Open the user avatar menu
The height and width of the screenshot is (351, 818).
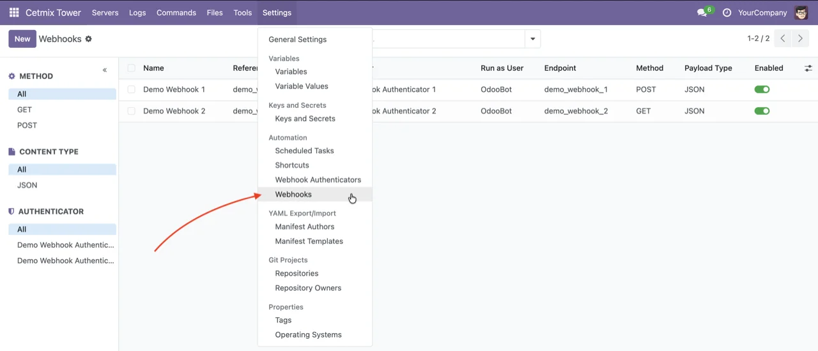pyautogui.click(x=801, y=13)
